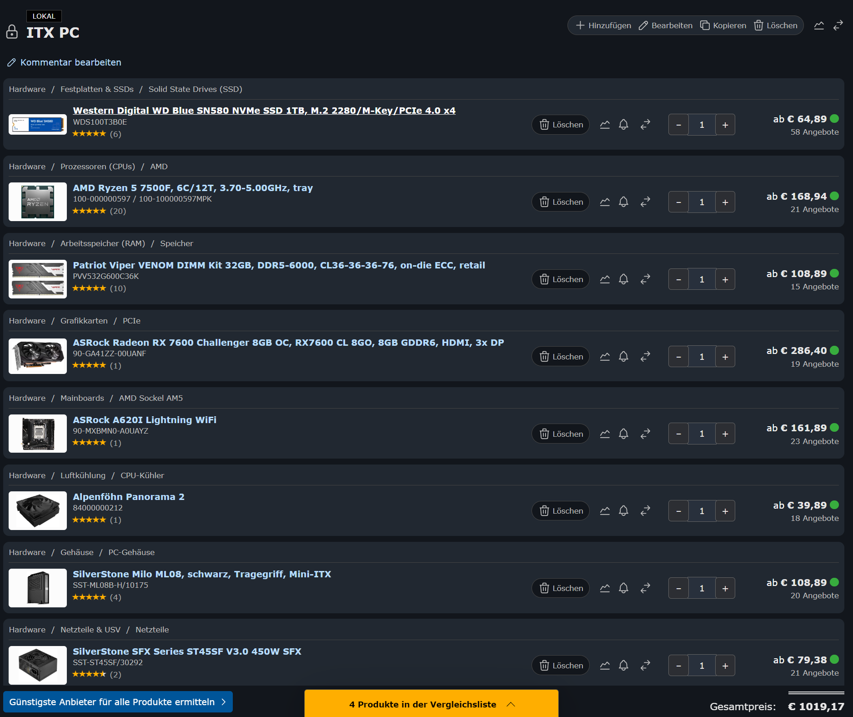Open price history chart for Ryzen 5 7500F

point(604,202)
